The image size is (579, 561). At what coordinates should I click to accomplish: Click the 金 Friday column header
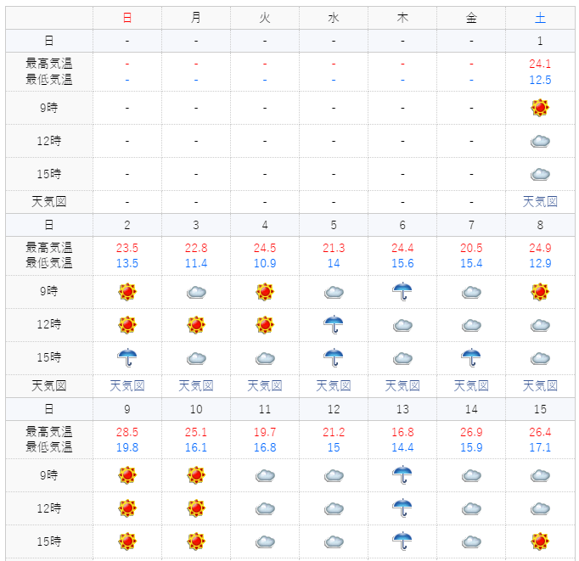pyautogui.click(x=471, y=18)
